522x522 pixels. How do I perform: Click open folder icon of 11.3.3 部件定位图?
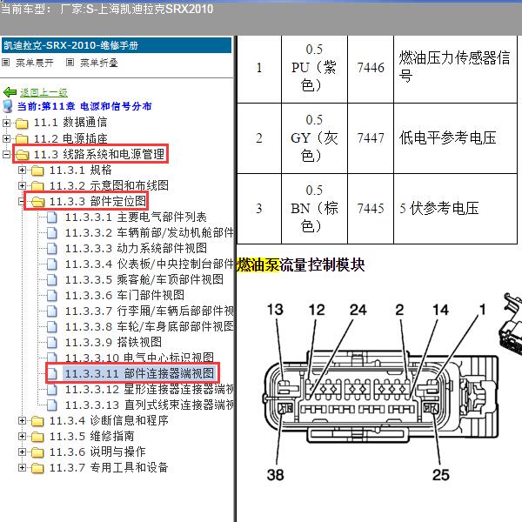pyautogui.click(x=38, y=202)
